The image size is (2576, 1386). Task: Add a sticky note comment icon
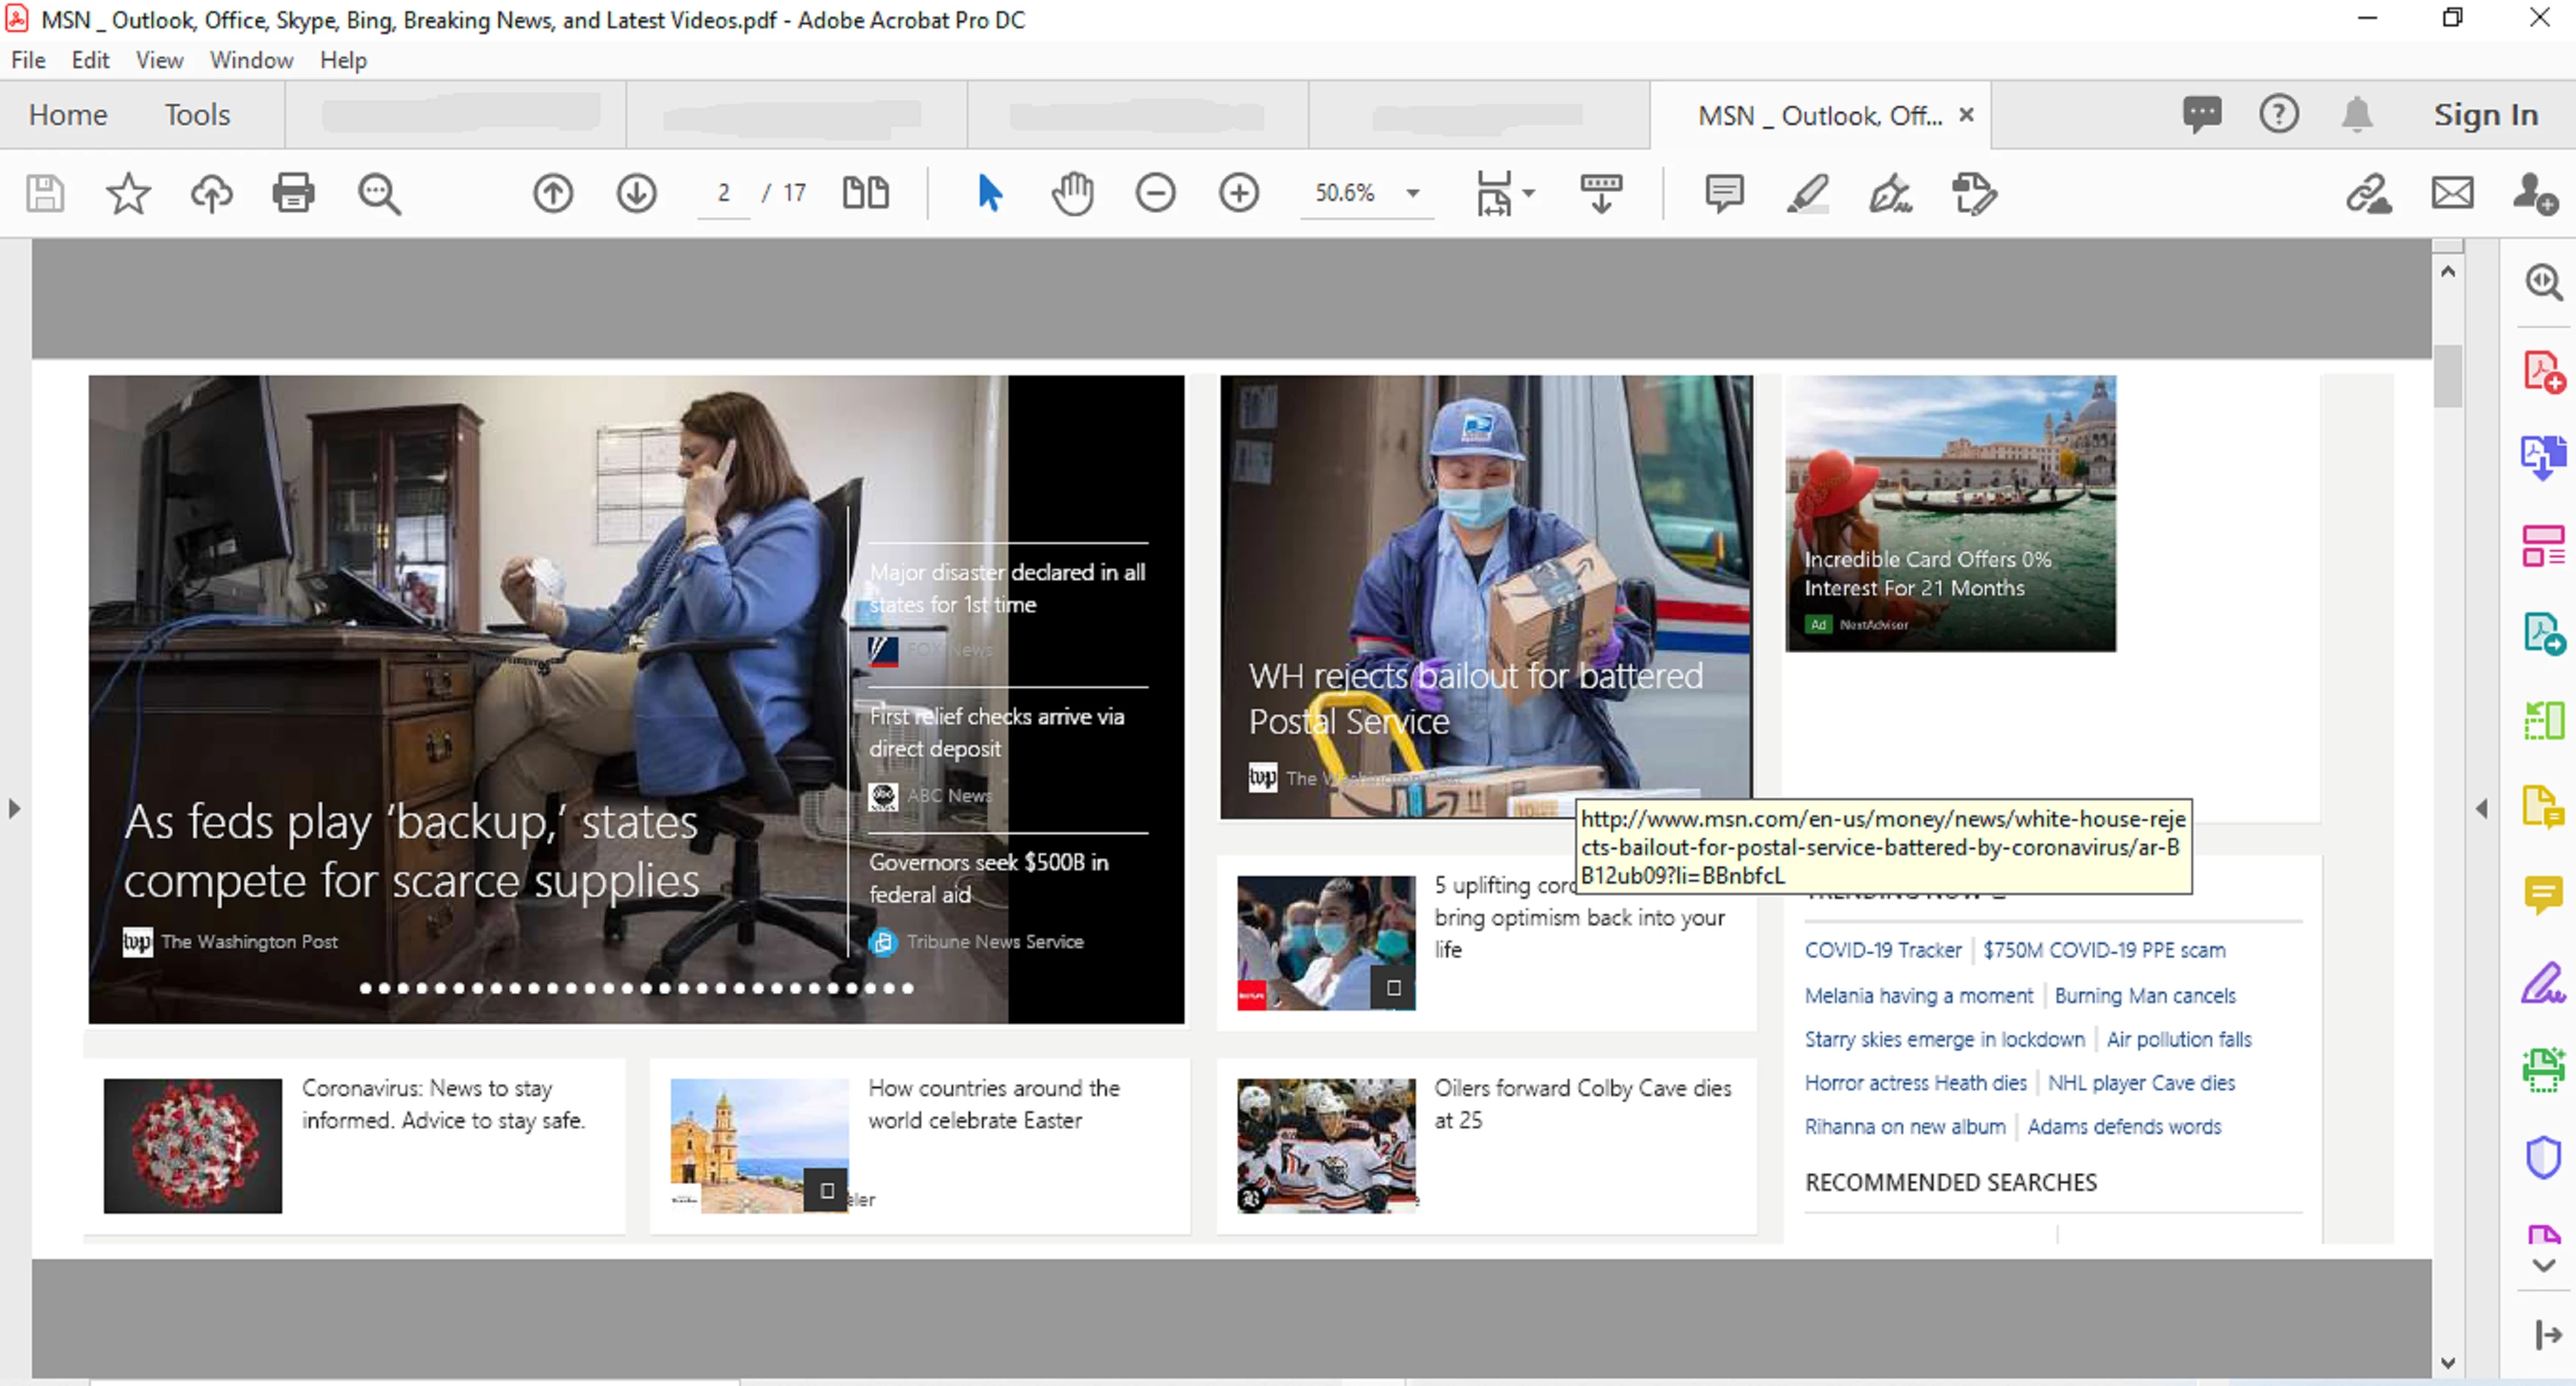pyautogui.click(x=1724, y=192)
